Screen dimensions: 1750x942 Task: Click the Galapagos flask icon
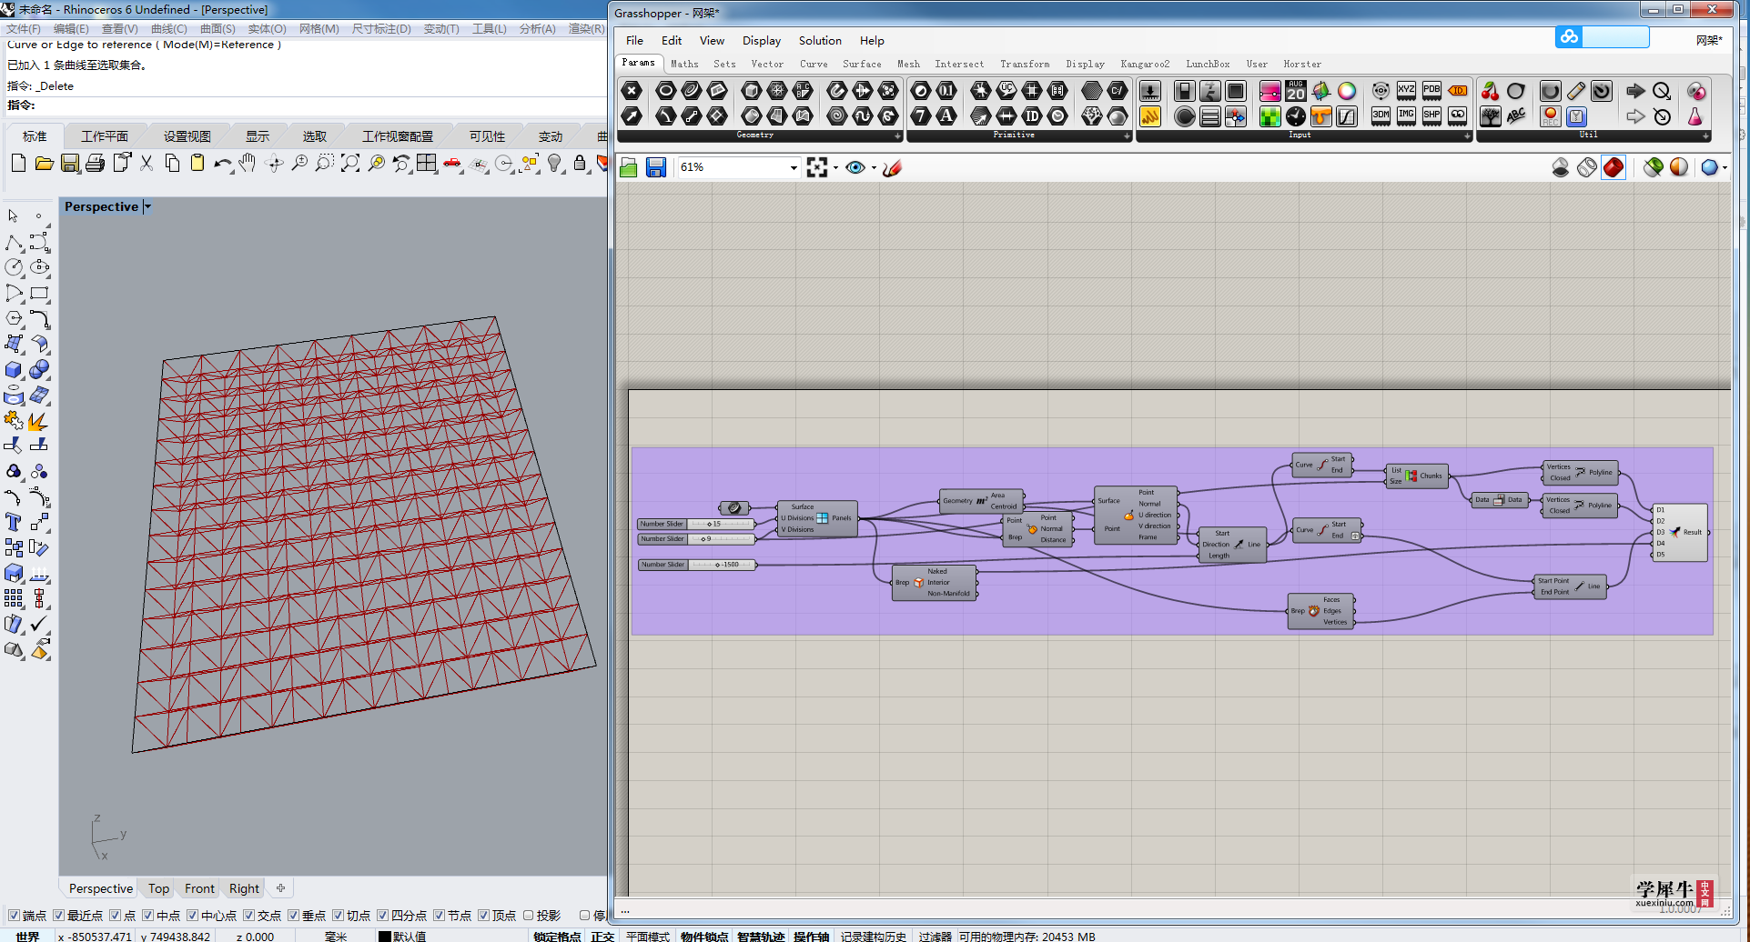point(1695,115)
